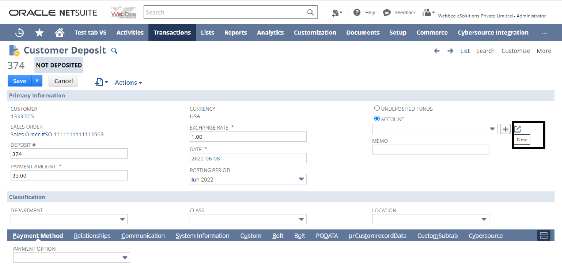Switch to the Relationships subtab

[x=92, y=236]
